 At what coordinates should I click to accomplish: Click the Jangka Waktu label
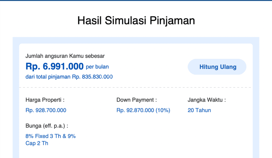(x=207, y=100)
